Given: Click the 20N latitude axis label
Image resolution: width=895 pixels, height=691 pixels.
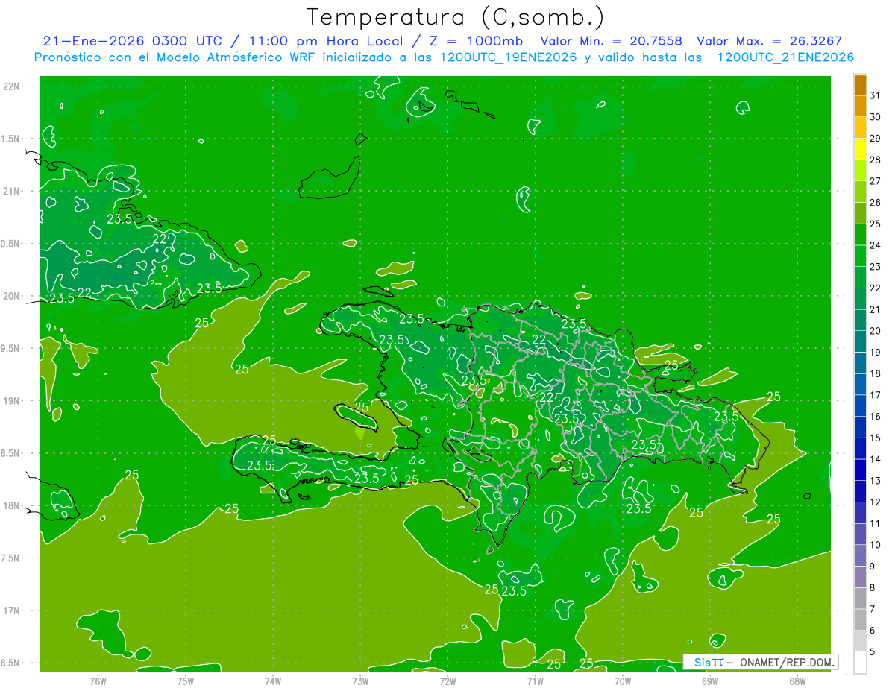Looking at the screenshot, I should click(11, 296).
